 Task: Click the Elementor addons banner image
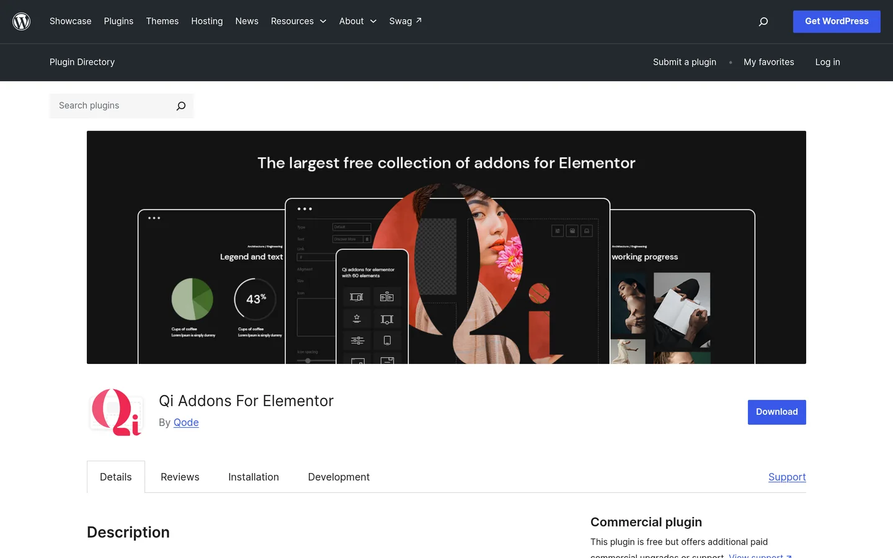(446, 247)
